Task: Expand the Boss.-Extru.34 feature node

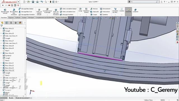Action: pyautogui.click(x=1, y=70)
